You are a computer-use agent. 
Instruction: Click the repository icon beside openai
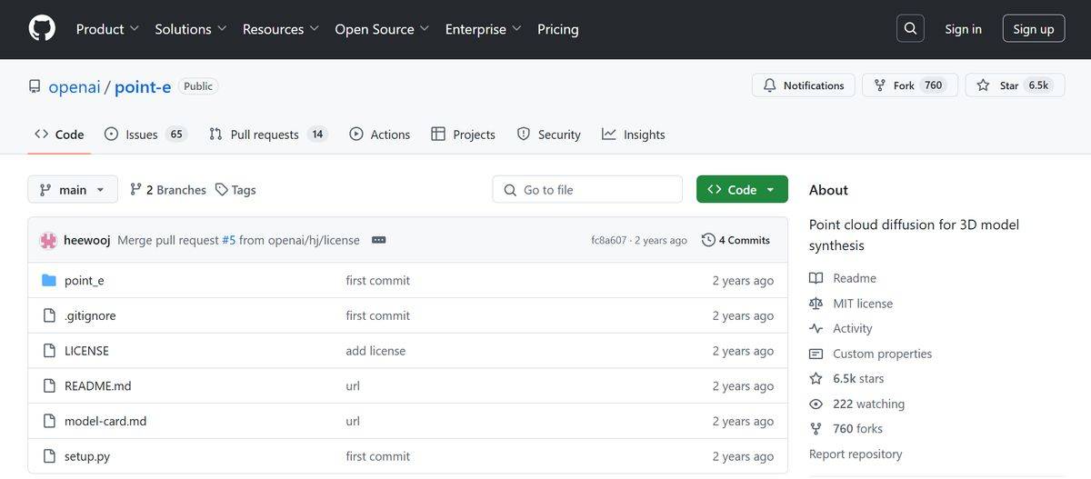click(x=35, y=86)
